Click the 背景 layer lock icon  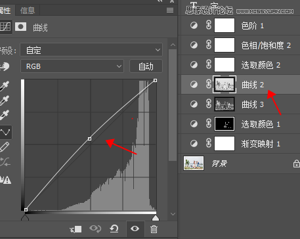[297, 163]
